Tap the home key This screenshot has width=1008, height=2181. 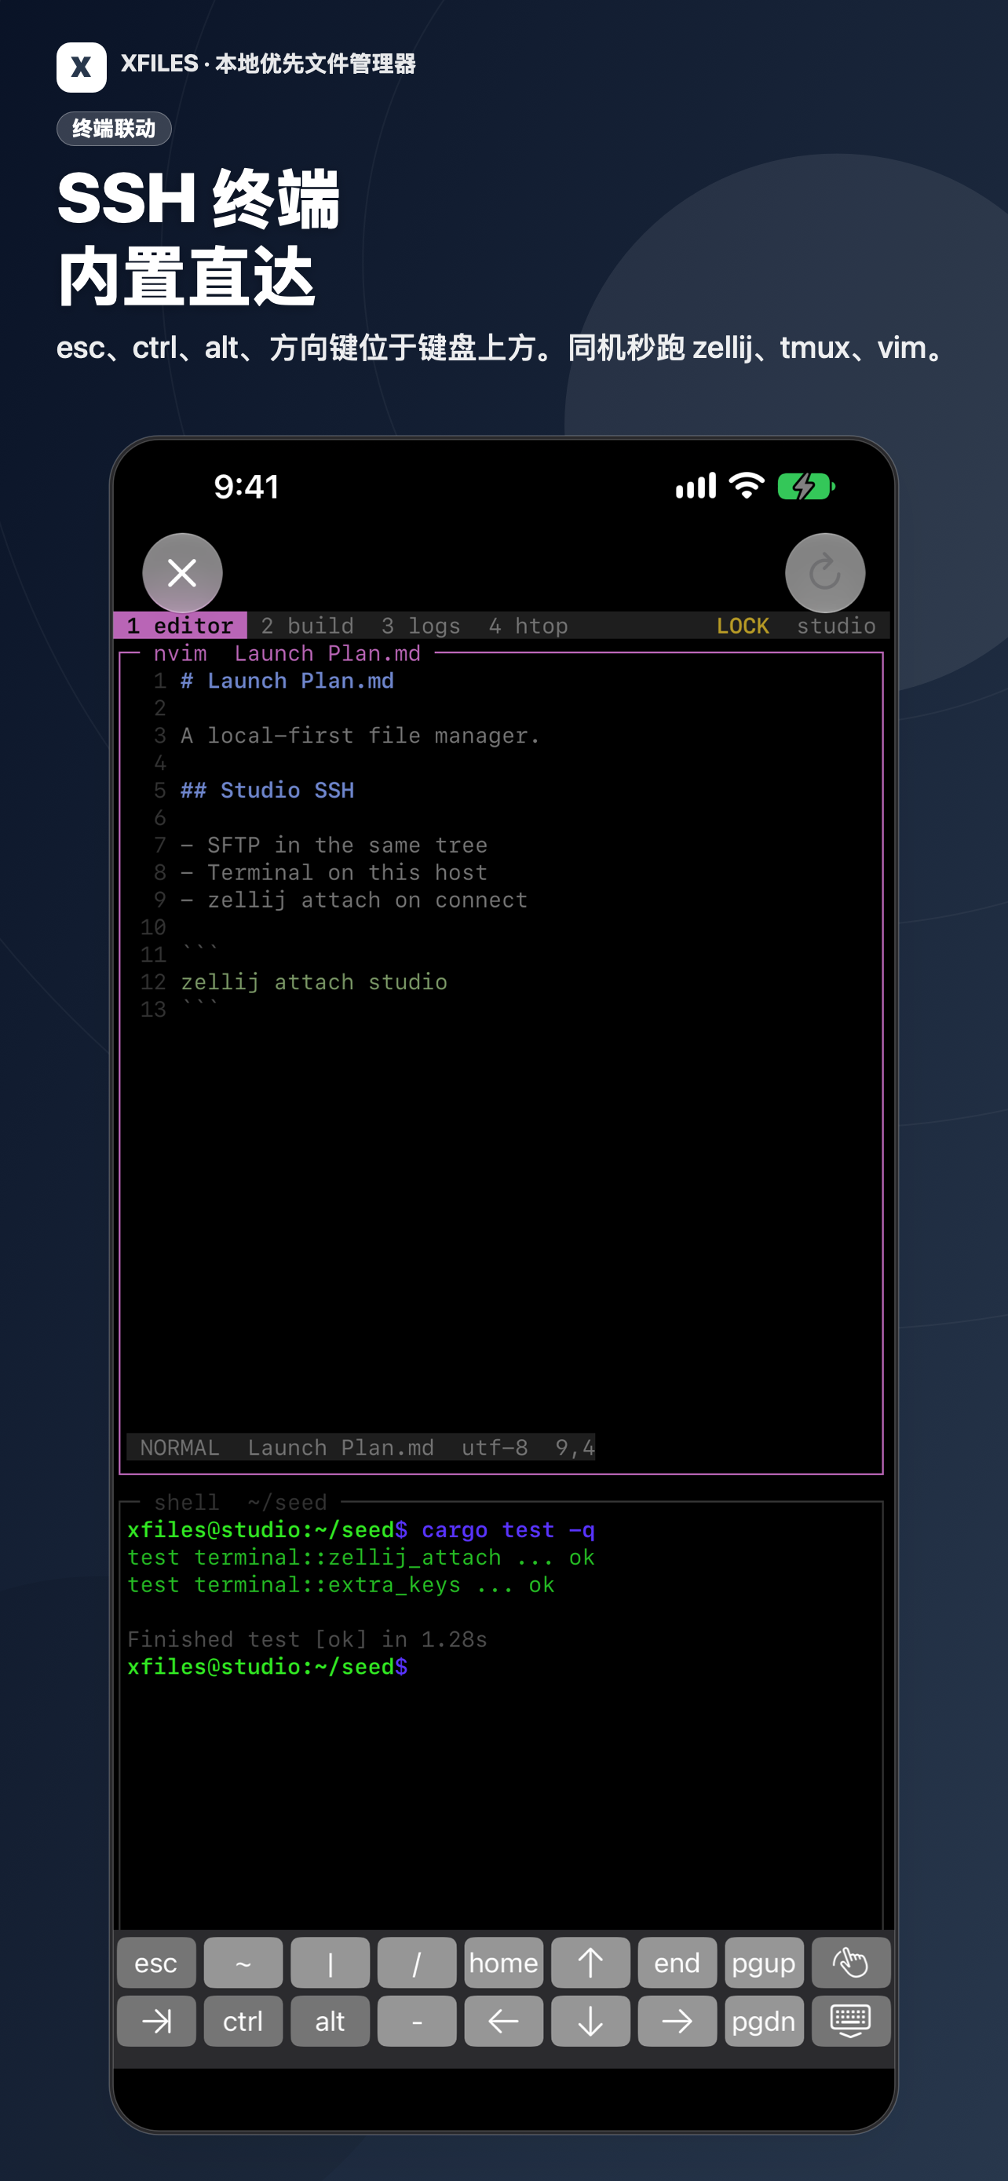pyautogui.click(x=503, y=1963)
